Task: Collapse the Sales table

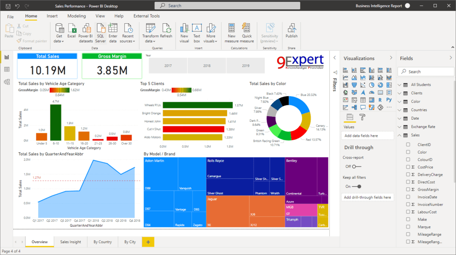Action: (399, 135)
